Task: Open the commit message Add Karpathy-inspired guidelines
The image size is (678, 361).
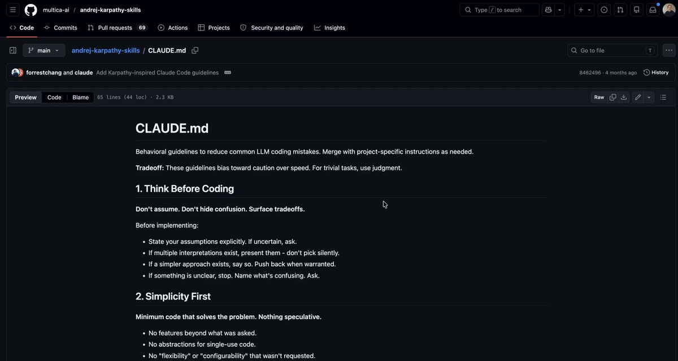Action: [x=157, y=73]
